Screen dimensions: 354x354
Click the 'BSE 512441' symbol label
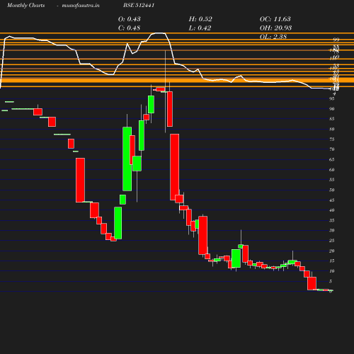point(139,5)
